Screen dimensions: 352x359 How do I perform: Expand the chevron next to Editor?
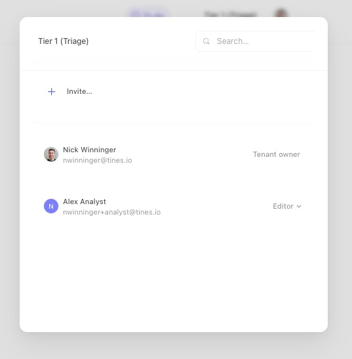(299, 206)
